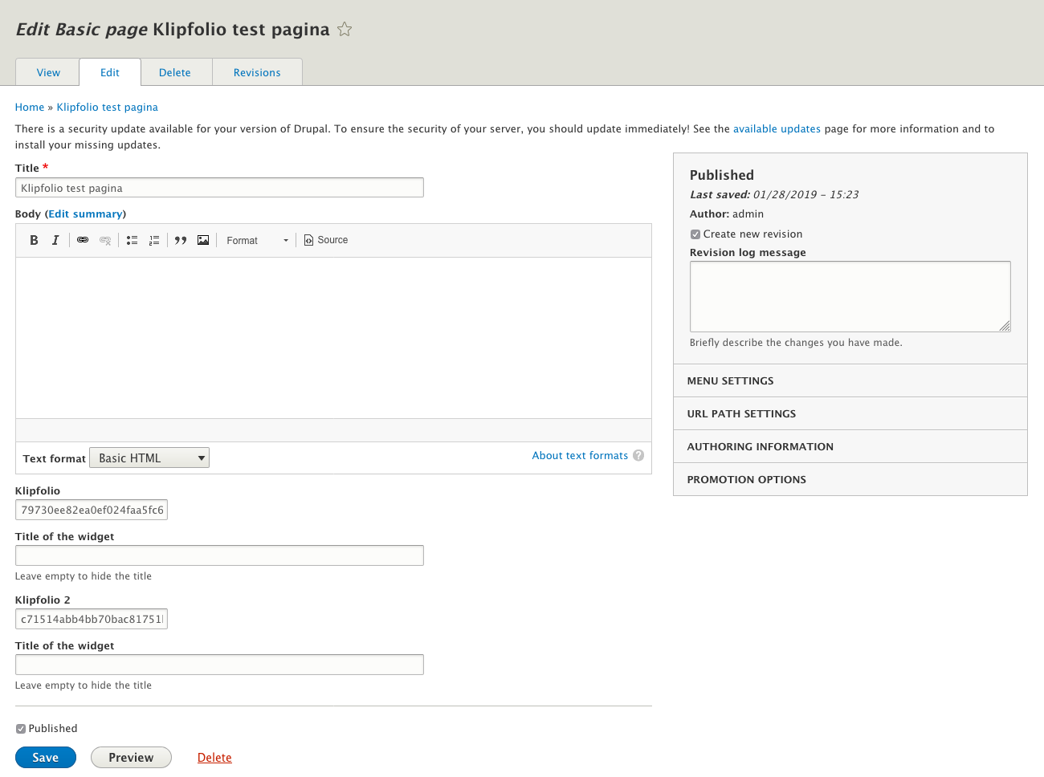
Task: Insert a link using the link icon
Action: point(83,239)
